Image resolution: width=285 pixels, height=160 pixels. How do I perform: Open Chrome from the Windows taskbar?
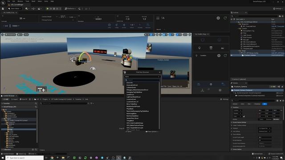pyautogui.click(x=52, y=158)
